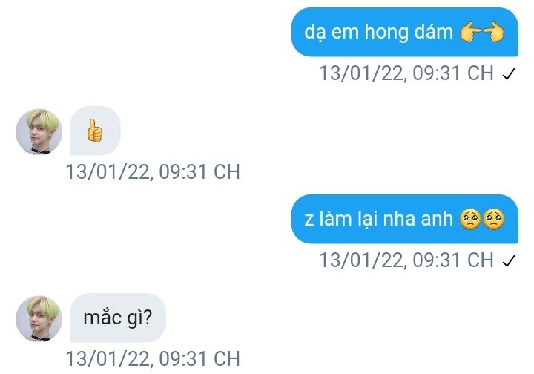Tap checkmark beside 'dạ em hong dám' timestamp
This screenshot has height=374, width=534.
509,74
